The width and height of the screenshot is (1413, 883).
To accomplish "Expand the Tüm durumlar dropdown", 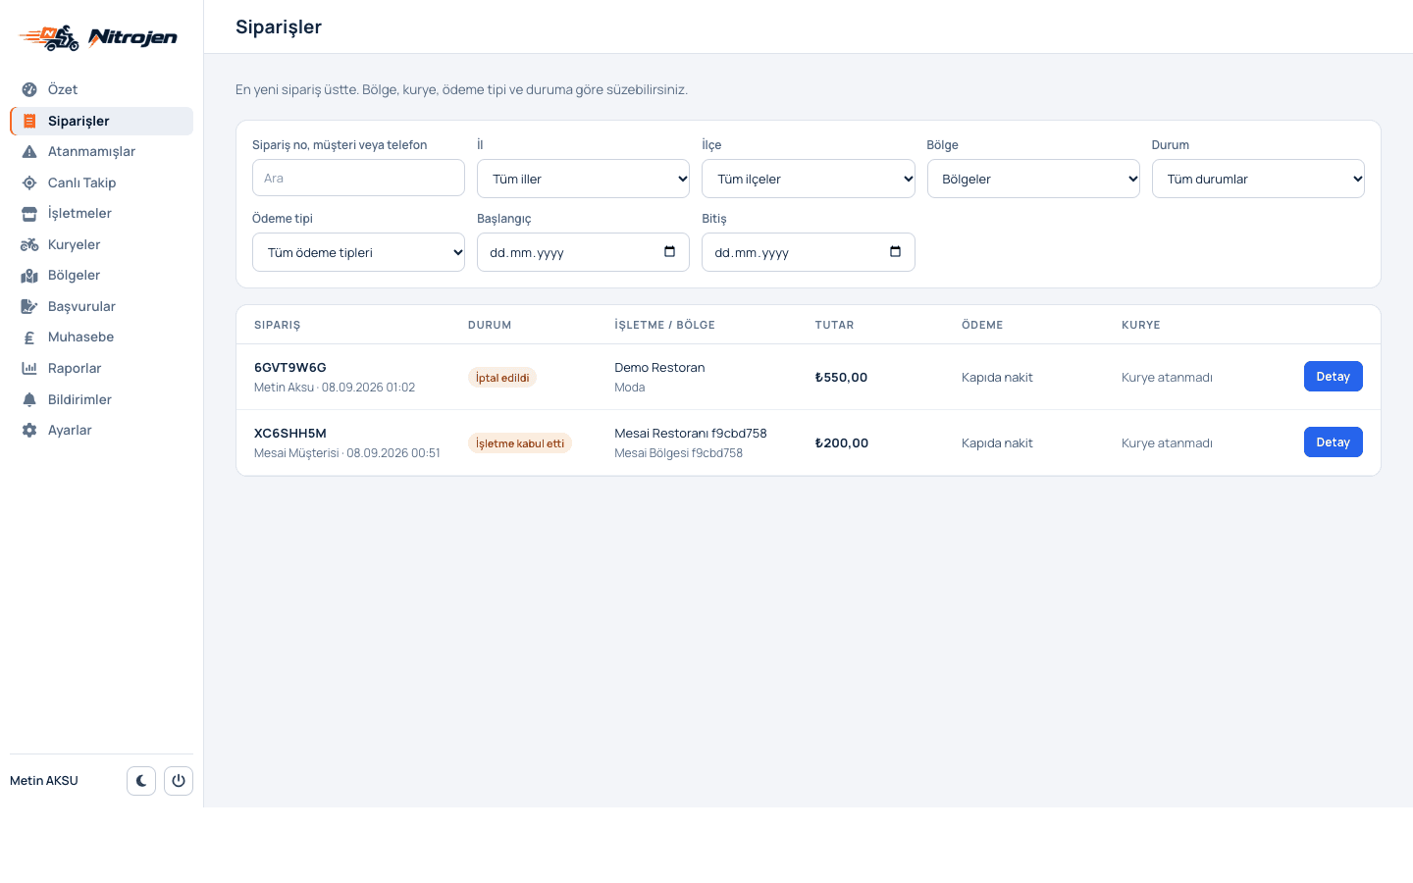I will [1258, 179].
